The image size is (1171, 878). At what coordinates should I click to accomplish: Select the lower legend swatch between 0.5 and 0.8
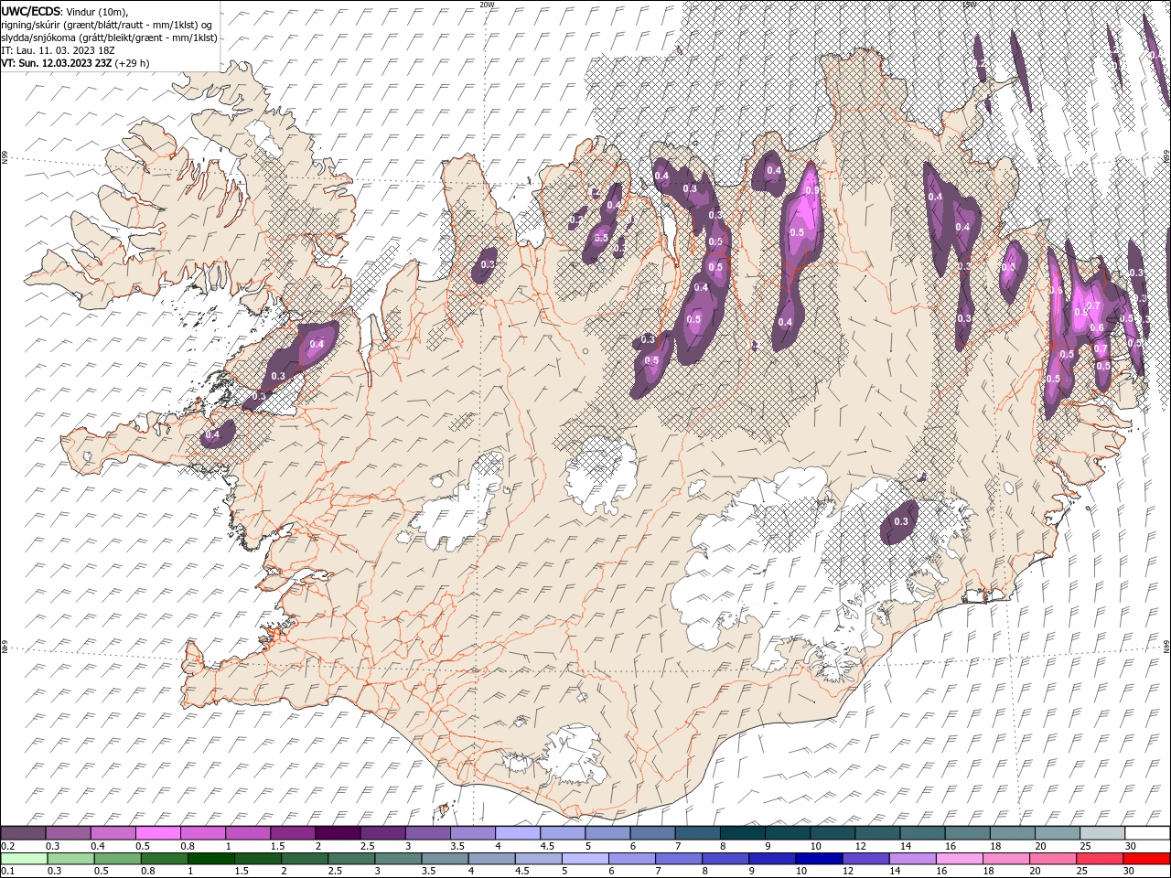point(117,859)
